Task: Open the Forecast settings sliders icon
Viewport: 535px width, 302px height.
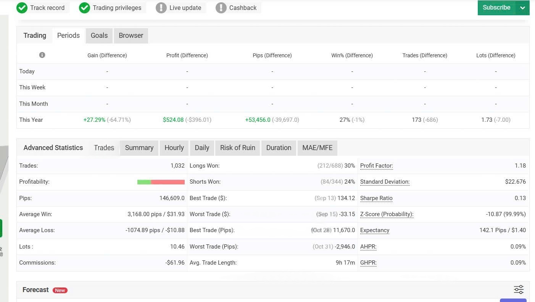Action: [519, 289]
